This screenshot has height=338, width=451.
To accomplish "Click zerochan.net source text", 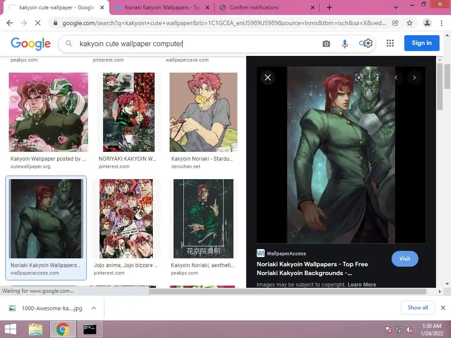I will [x=186, y=166].
